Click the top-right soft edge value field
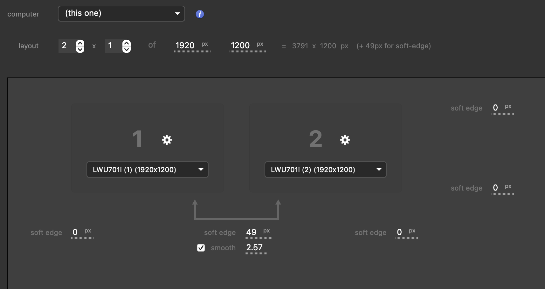Image resolution: width=545 pixels, height=289 pixels. point(495,108)
